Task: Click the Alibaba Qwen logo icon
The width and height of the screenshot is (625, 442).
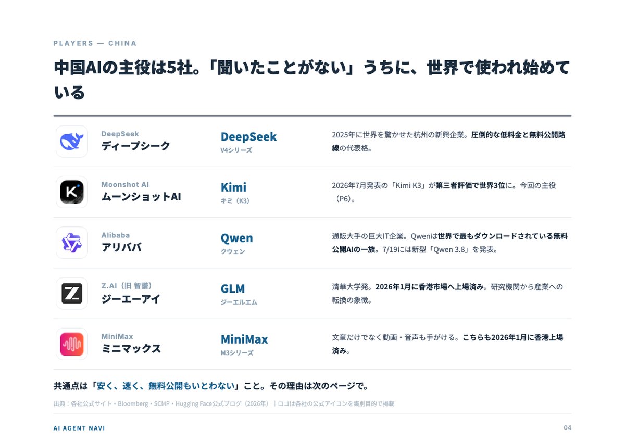Action: (72, 243)
